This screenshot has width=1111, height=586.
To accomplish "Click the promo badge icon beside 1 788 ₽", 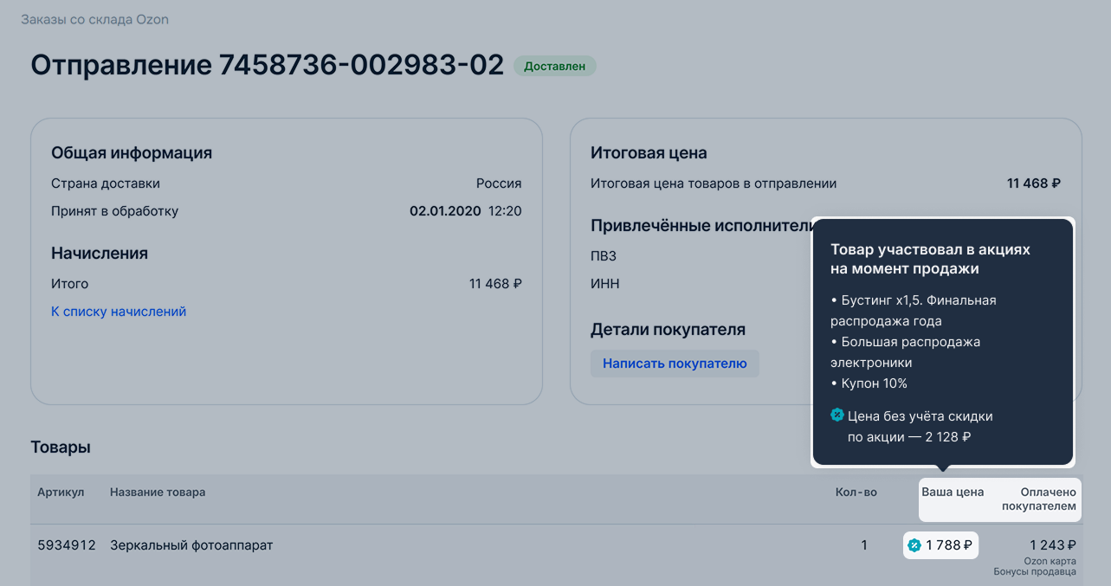I will 914,545.
